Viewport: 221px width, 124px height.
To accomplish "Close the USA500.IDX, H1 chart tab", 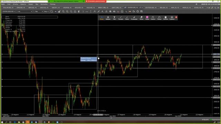I will [142, 8].
